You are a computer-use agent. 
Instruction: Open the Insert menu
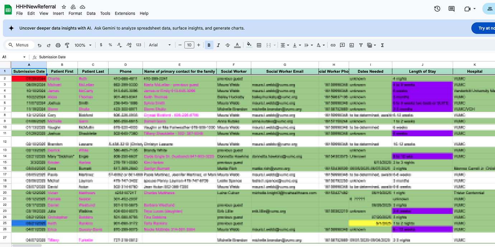tap(58, 13)
